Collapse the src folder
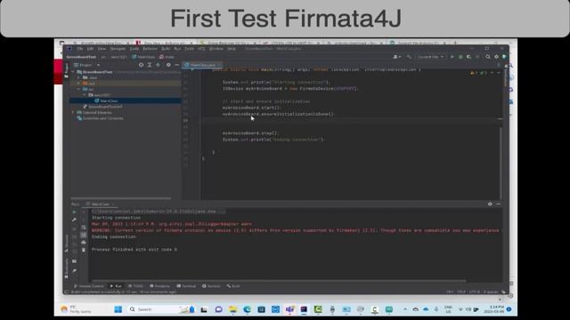This screenshot has height=320, width=570. click(79, 89)
